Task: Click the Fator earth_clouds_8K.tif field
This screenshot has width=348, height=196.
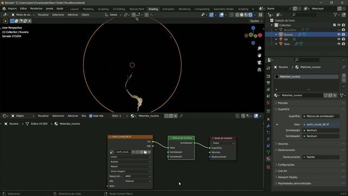Action: [x=321, y=125]
